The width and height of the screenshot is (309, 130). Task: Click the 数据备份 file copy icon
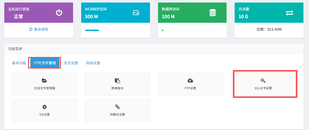(x=117, y=81)
